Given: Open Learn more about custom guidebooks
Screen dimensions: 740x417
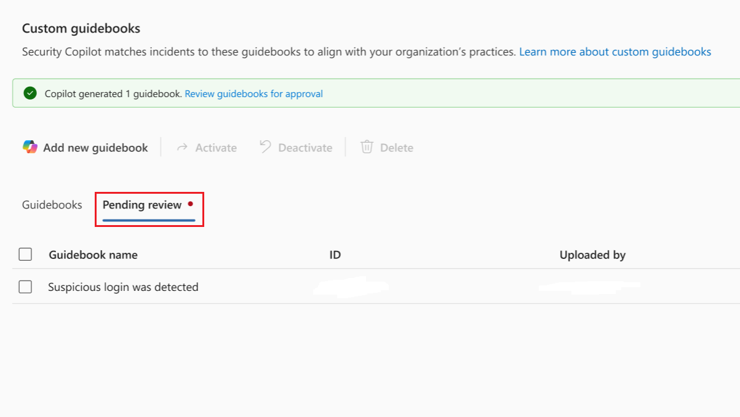Looking at the screenshot, I should pos(615,52).
